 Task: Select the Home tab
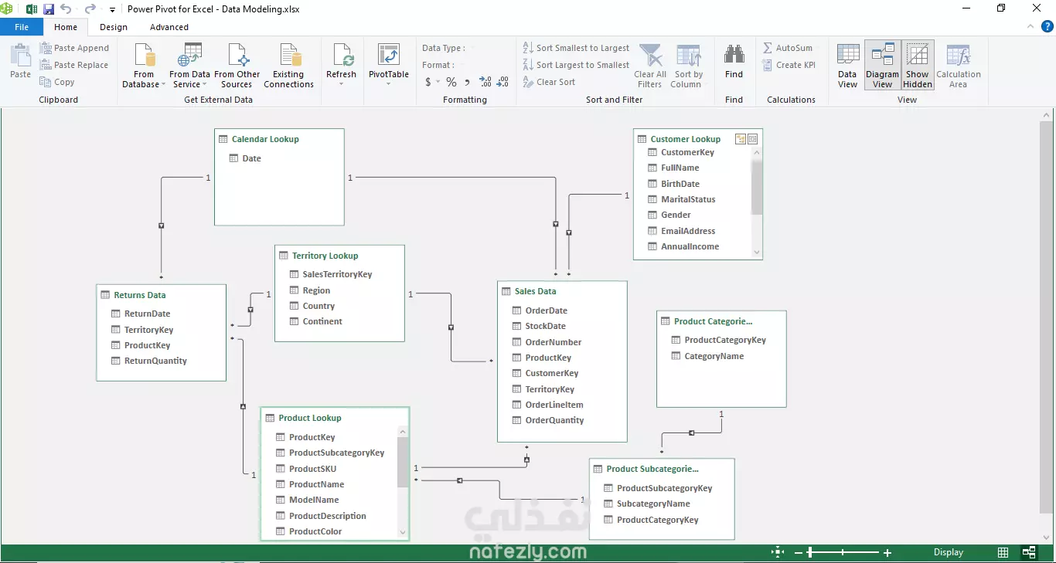(66, 27)
